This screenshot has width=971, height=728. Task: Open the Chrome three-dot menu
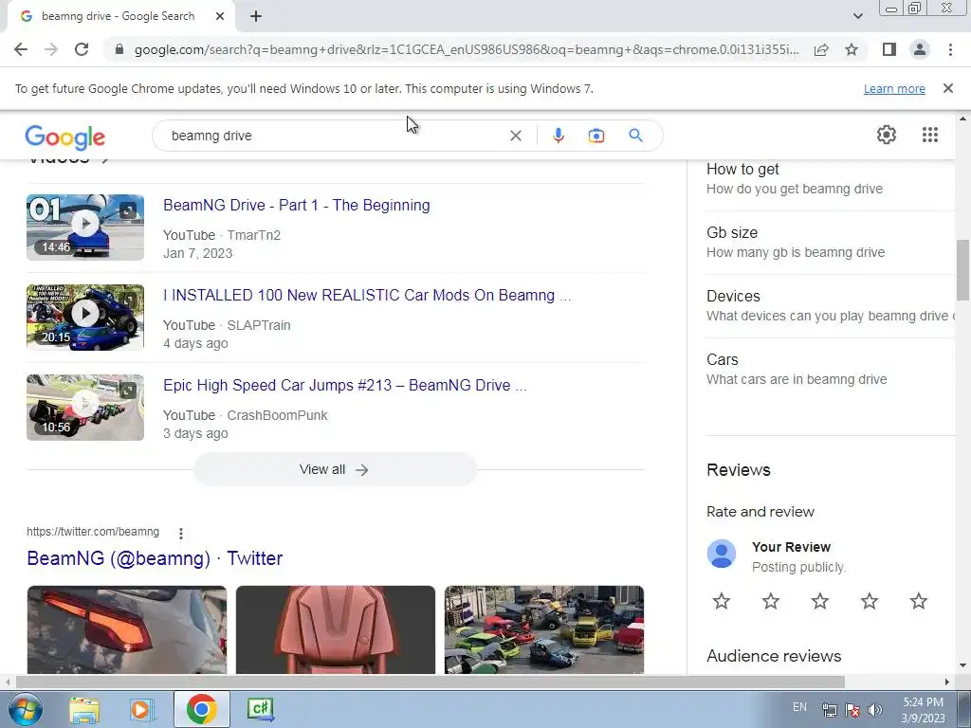(x=950, y=49)
